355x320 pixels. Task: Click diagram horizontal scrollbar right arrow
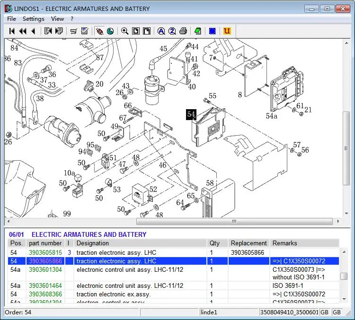pos(338,221)
